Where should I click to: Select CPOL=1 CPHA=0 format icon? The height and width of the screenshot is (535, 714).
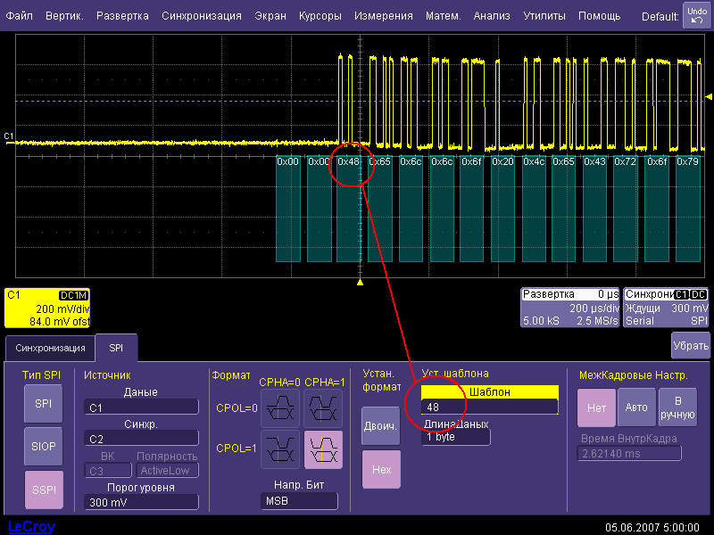click(x=279, y=449)
